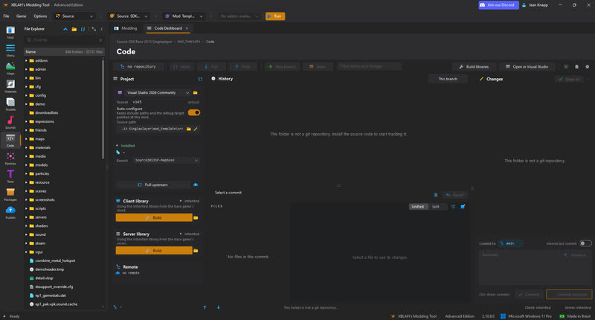Open the Visual Studio 2026 Community dropdown
This screenshot has height=320, width=595.
point(154,92)
